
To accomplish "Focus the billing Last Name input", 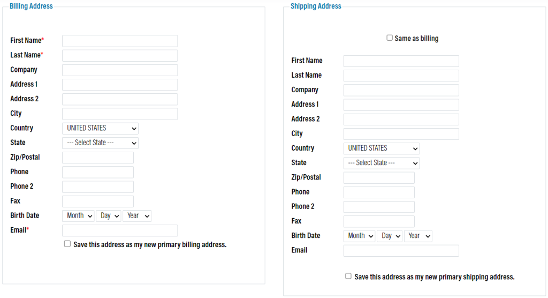I will [120, 56].
